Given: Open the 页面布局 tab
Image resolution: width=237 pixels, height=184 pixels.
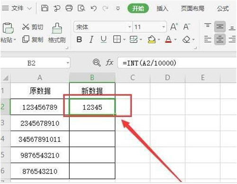Looking at the screenshot, I should 192,9.
